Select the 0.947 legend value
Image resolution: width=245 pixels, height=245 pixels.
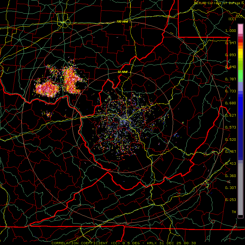point(231,43)
